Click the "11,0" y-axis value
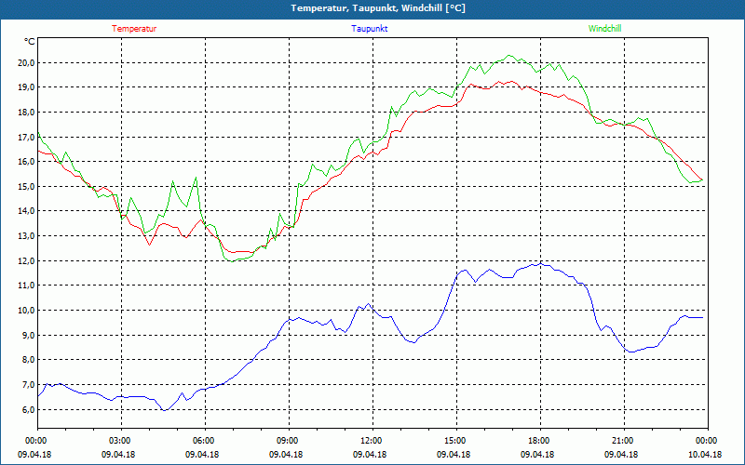The width and height of the screenshot is (745, 465). tap(26, 286)
